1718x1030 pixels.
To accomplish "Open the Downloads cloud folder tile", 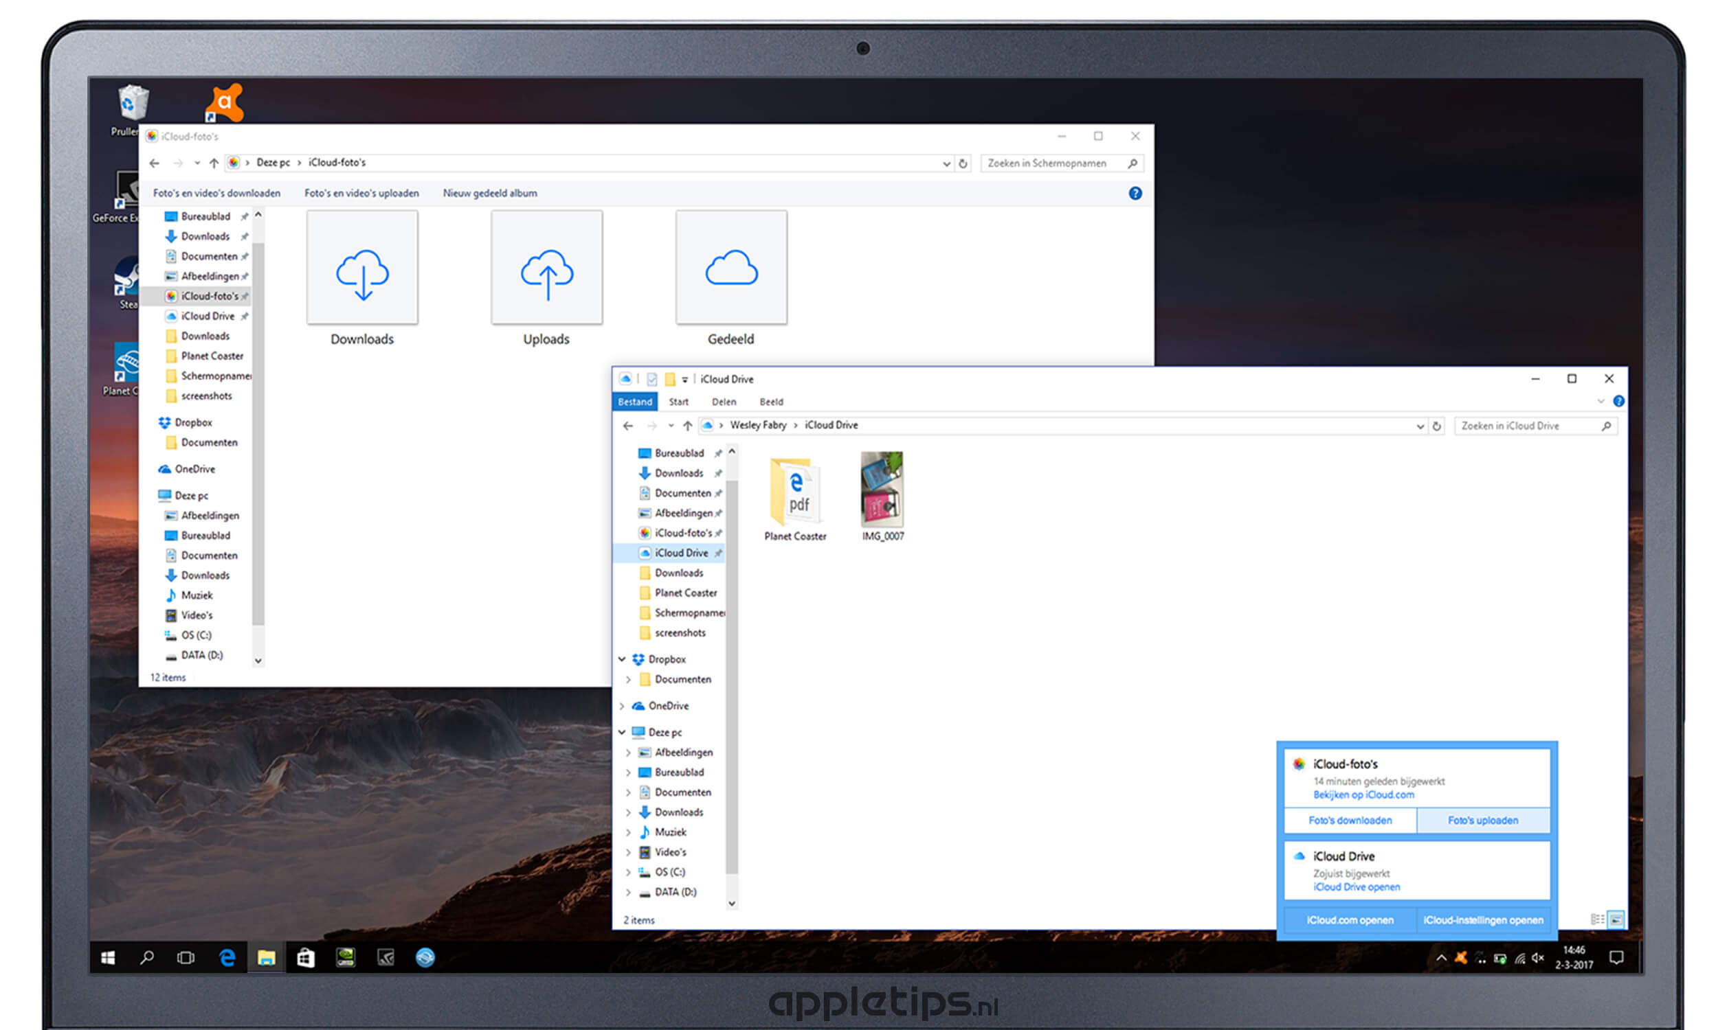I will click(x=361, y=268).
